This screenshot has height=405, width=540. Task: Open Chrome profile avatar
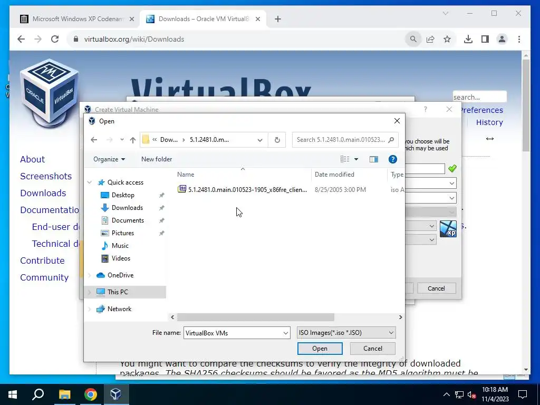(x=502, y=39)
